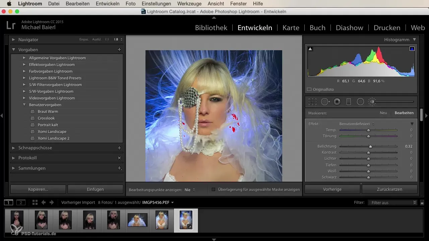429x241 pixels.
Task: Select the Adjustment Brush tool
Action: tap(372, 101)
